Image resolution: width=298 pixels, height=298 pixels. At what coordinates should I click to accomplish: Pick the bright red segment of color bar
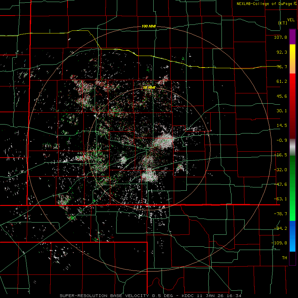tap(292, 84)
